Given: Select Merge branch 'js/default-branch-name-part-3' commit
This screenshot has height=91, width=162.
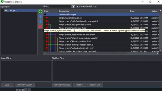Looking at the screenshot, I should 101,21.
